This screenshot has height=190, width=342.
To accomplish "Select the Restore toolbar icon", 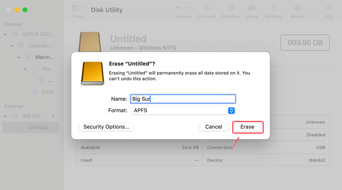I will [274, 8].
